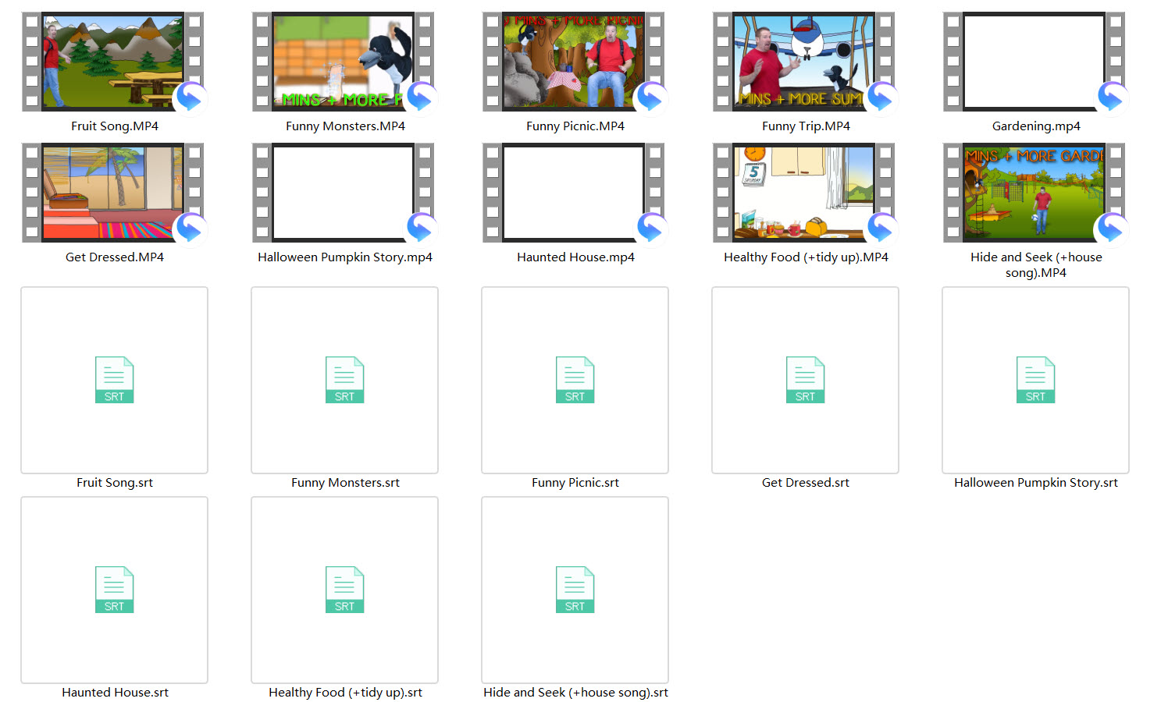Select the Funny Trip.MP4 video thumbnail
This screenshot has height=702, width=1168.
[x=804, y=62]
